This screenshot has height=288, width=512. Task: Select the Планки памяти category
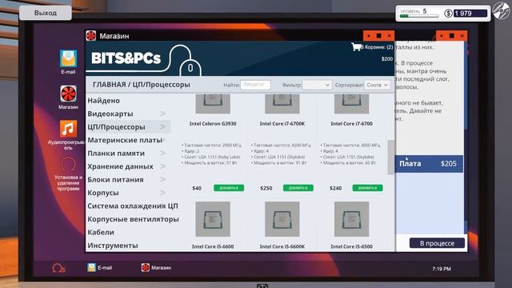(x=116, y=153)
